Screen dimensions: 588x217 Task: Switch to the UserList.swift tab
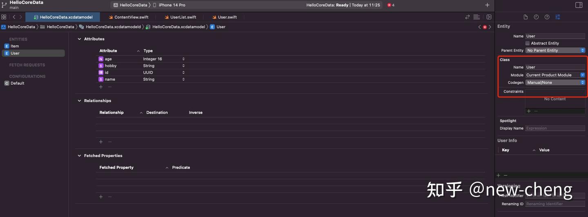point(180,17)
